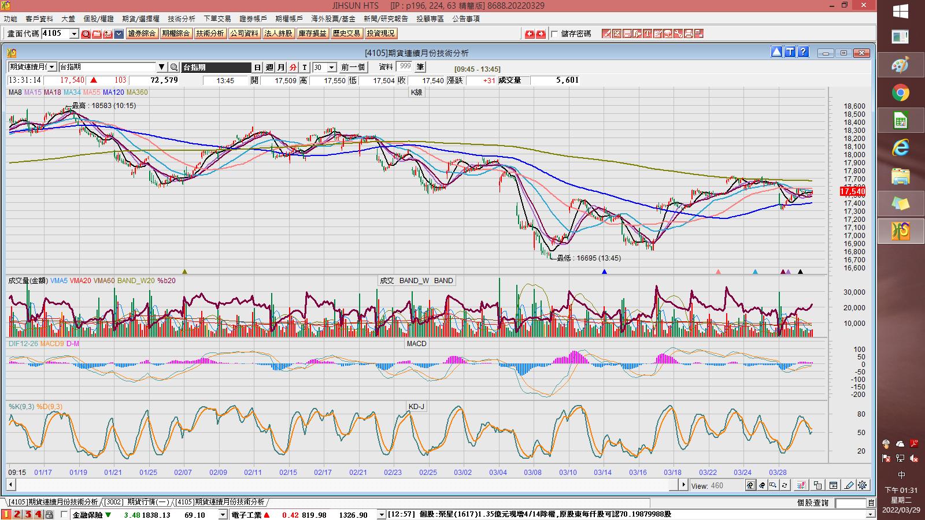Click the red pencil icon in top toolbar
925x520 pixels.
pyautogui.click(x=606, y=34)
